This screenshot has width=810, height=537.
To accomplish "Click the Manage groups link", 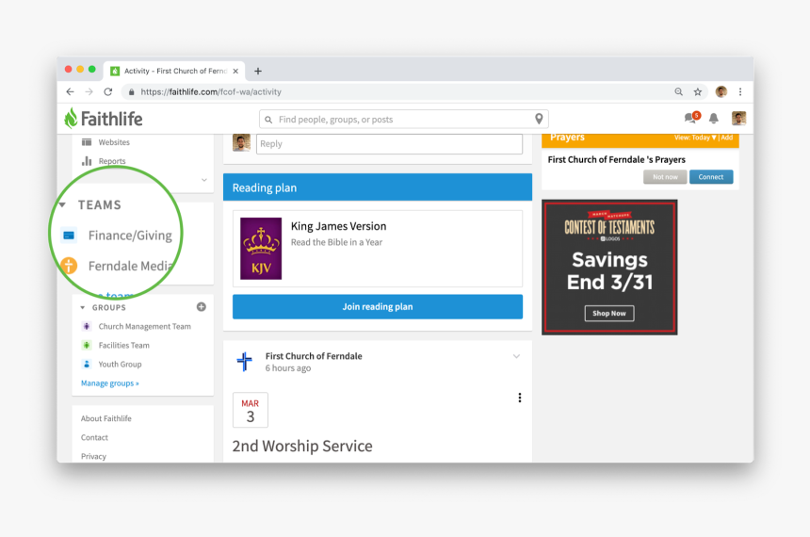I will pyautogui.click(x=110, y=383).
